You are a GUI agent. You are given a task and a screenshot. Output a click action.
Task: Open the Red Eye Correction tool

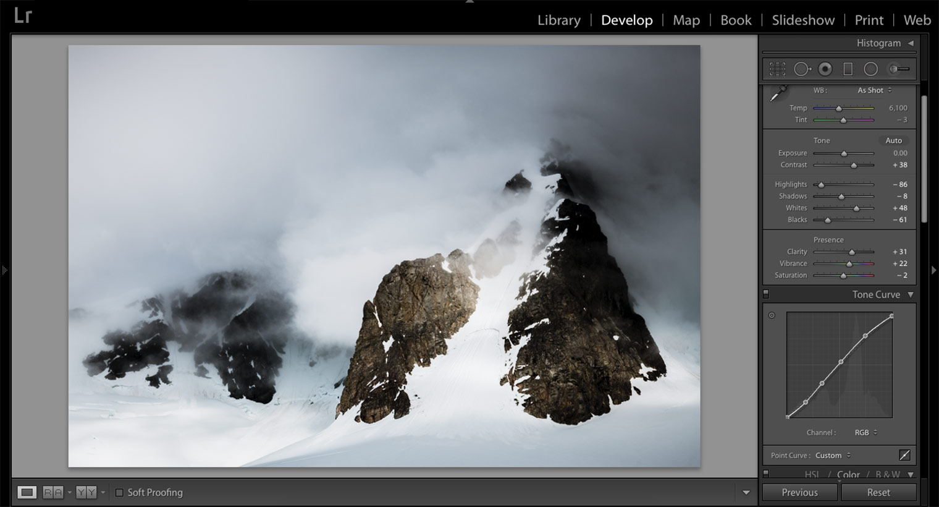coord(825,68)
